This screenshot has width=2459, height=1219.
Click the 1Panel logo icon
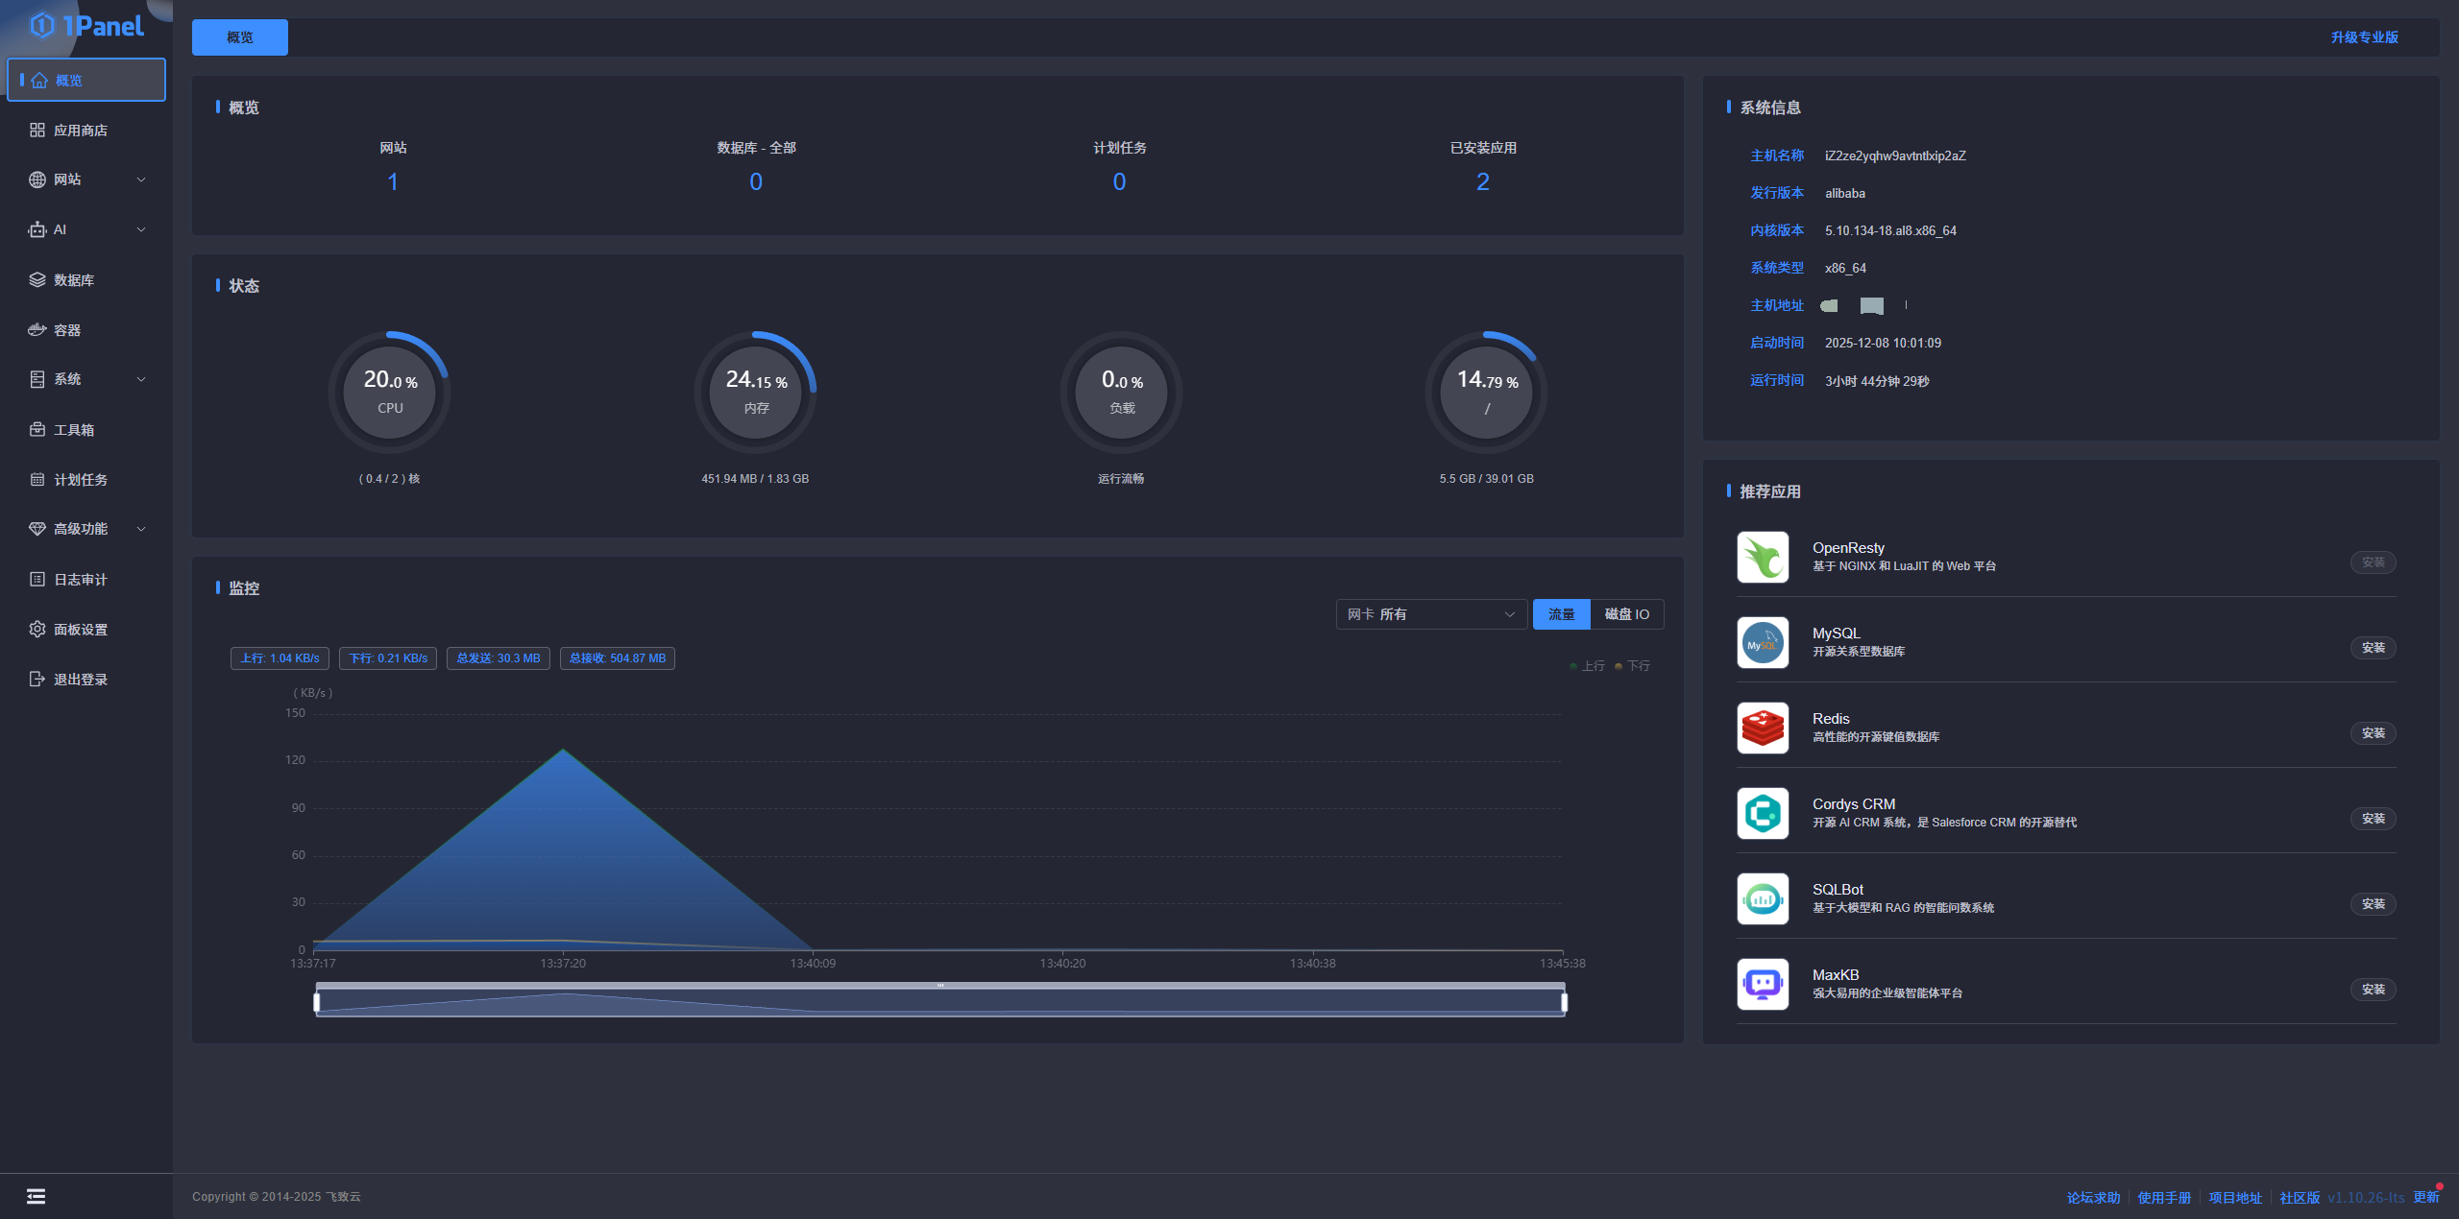(x=41, y=26)
